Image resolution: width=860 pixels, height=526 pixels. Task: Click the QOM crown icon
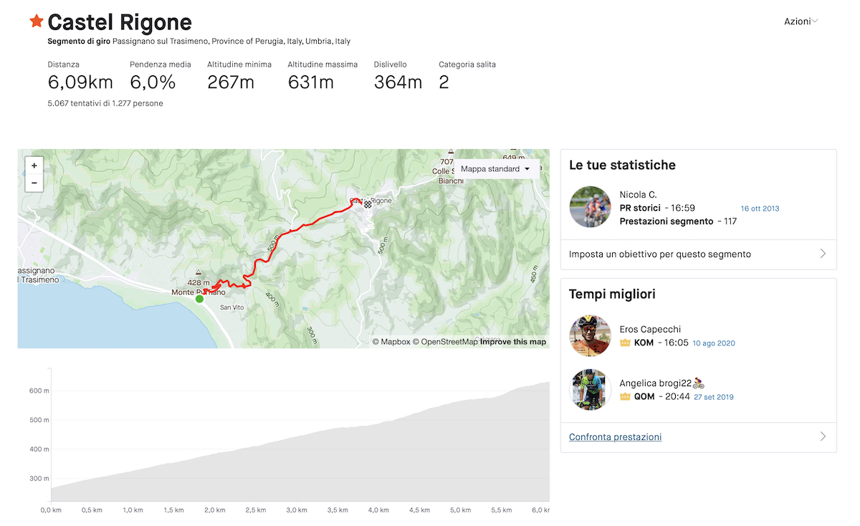(x=625, y=396)
